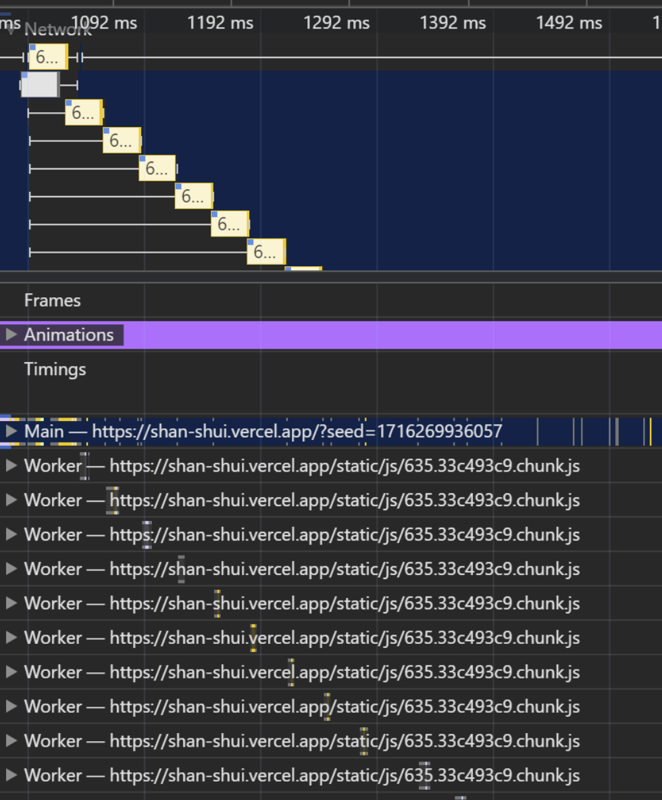Select the gray network request block
Viewport: 662px width, 800px height.
click(x=39, y=84)
